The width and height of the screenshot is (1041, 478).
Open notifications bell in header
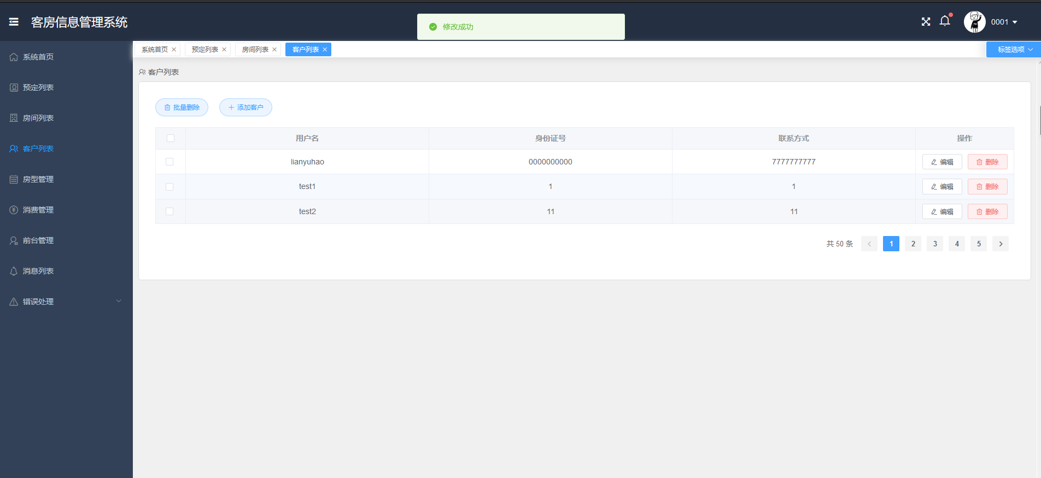click(945, 21)
